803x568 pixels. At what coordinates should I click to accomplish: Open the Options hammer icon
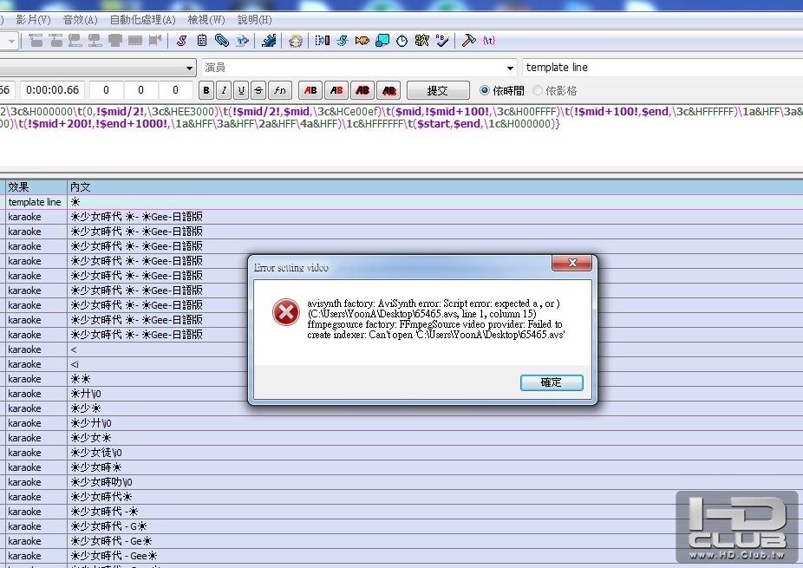[x=468, y=41]
